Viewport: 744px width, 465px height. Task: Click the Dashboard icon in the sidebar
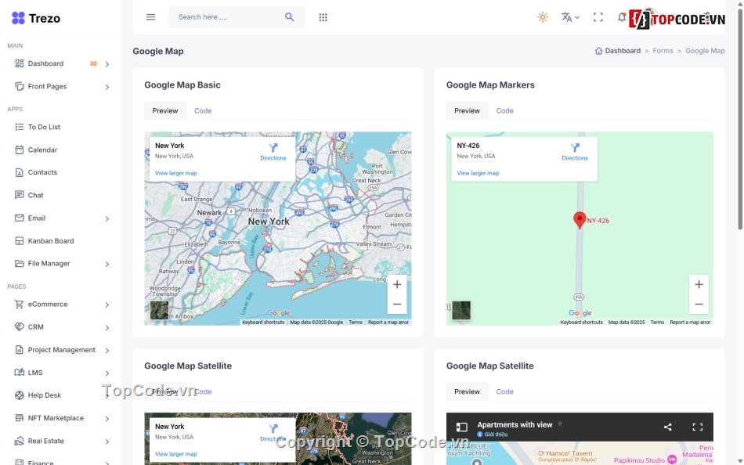pyautogui.click(x=19, y=63)
